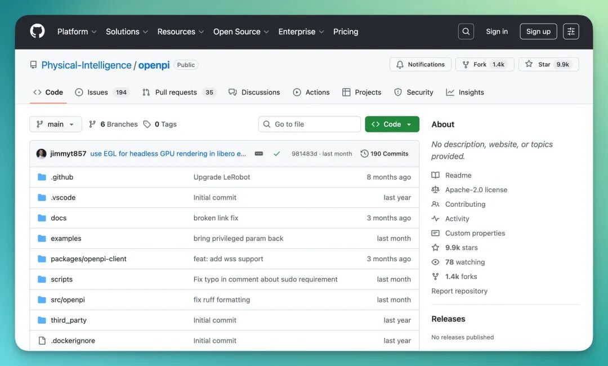Expand the commit message ellipsis button

point(258,154)
